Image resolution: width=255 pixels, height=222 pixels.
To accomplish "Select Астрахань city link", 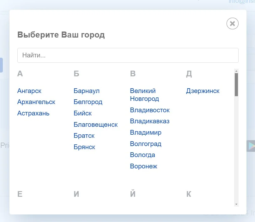I will pyautogui.click(x=33, y=113).
